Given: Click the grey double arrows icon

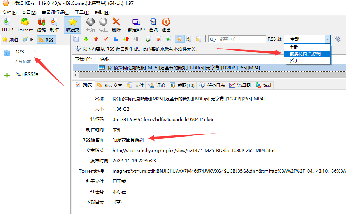Looking at the screenshot, I should [x=136, y=39].
